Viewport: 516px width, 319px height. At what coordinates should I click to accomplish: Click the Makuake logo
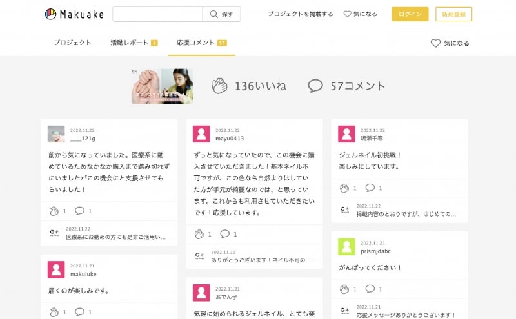click(x=74, y=14)
